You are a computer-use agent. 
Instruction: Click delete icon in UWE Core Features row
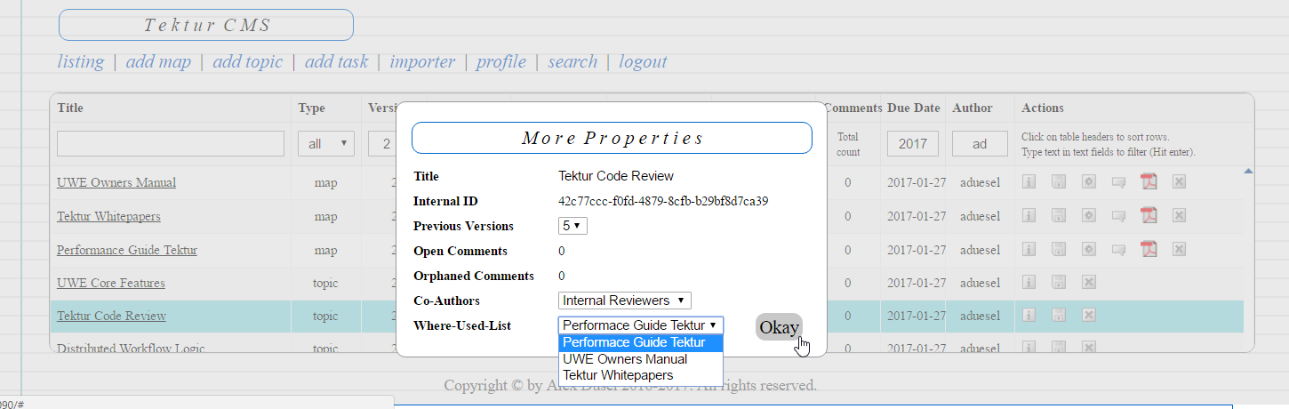[x=1088, y=283]
